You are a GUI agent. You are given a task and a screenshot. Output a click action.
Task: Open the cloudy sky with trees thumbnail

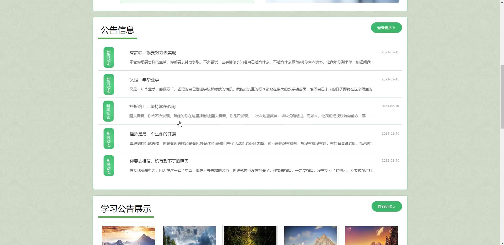point(189,236)
